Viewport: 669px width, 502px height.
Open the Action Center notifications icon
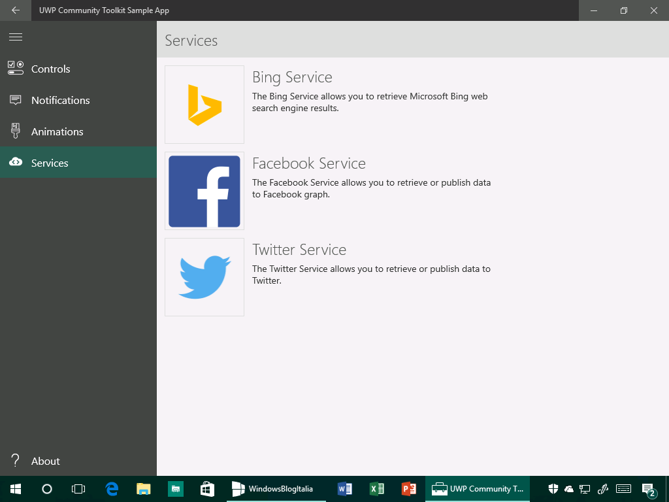tap(649, 490)
